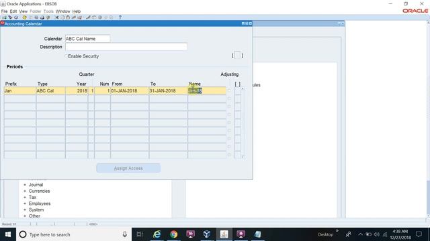Open Windows Start menu
The height and width of the screenshot is (241, 430).
coord(8,234)
